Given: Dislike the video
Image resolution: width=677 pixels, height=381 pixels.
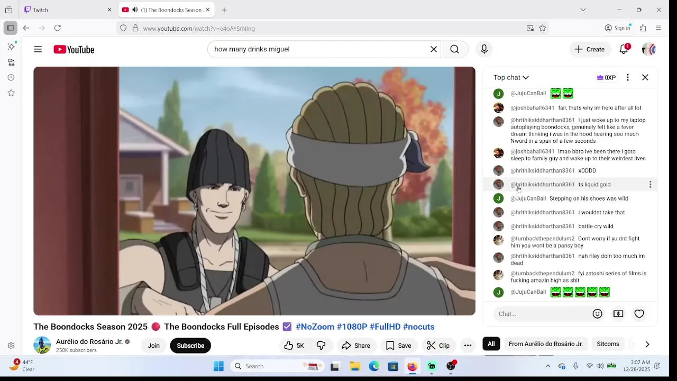Looking at the screenshot, I should [321, 346].
